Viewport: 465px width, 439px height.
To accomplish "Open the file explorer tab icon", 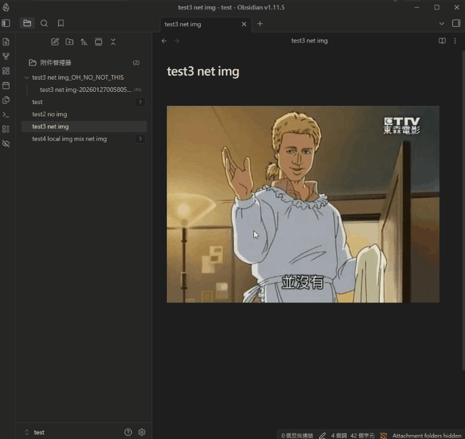I will (x=27, y=23).
